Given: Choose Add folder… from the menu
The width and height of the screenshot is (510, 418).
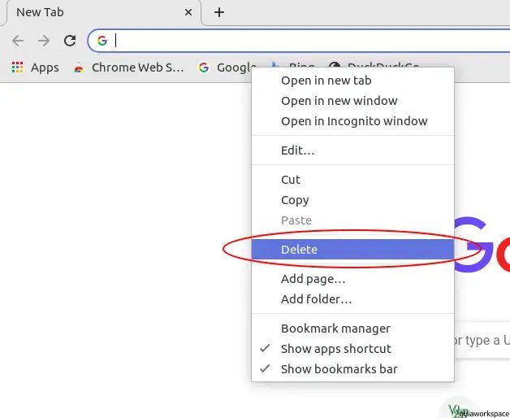Looking at the screenshot, I should (353, 298).
